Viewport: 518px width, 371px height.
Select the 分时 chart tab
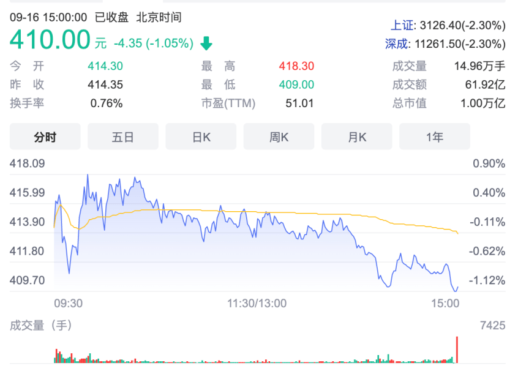point(45,137)
